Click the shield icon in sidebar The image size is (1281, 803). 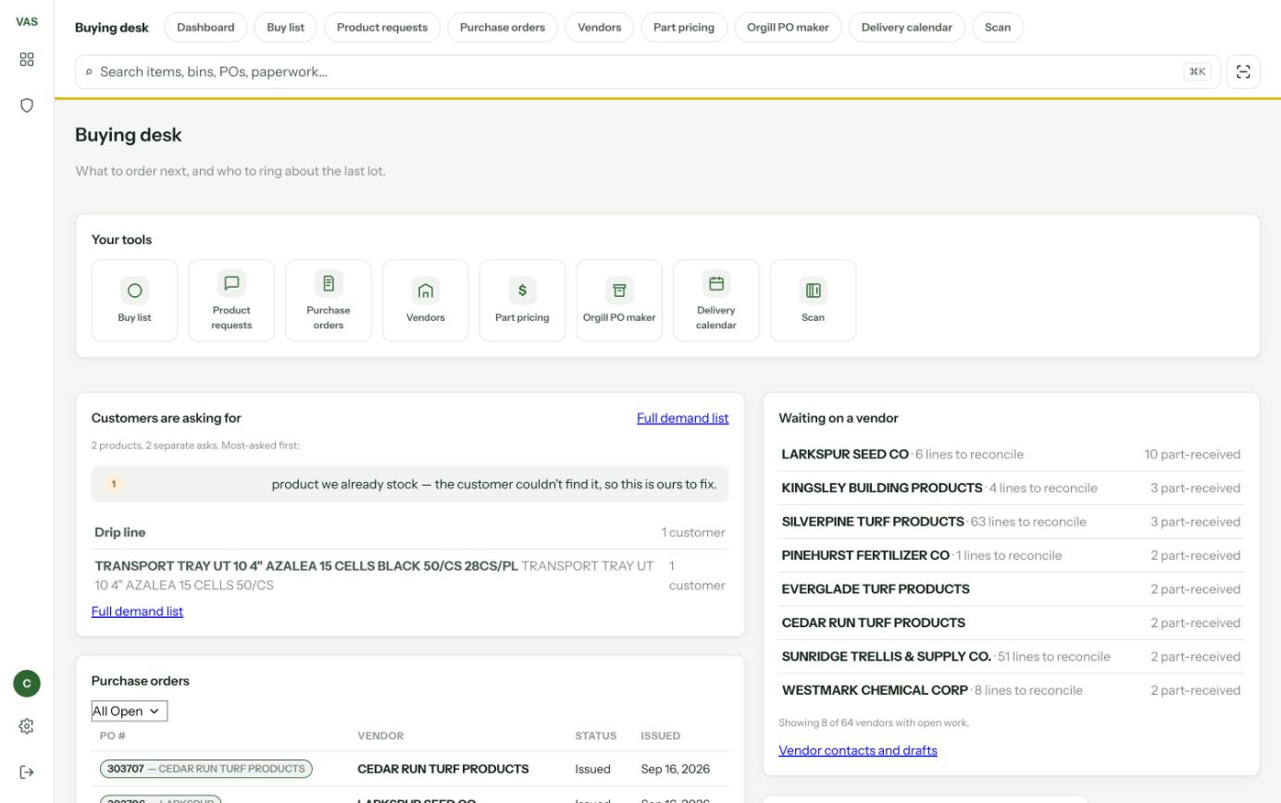pyautogui.click(x=27, y=105)
